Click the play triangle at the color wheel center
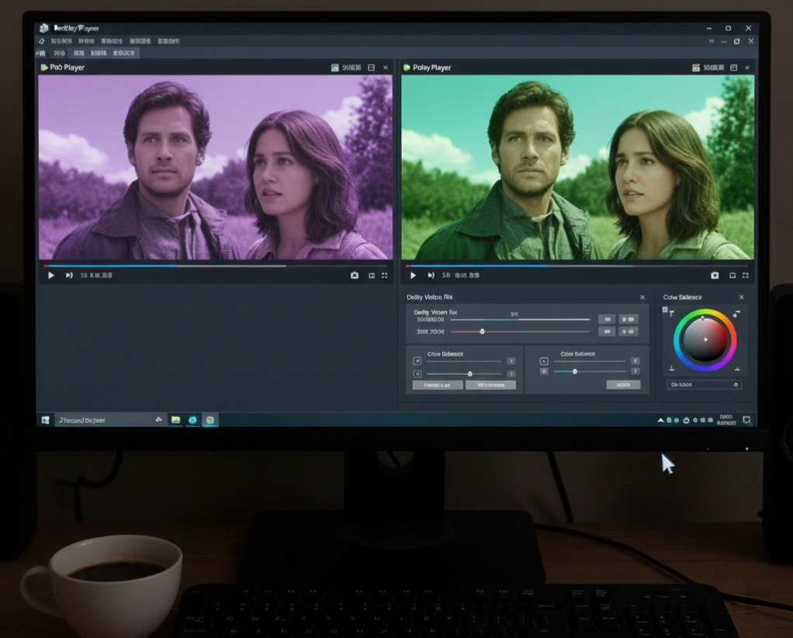This screenshot has width=793, height=638. (x=705, y=339)
